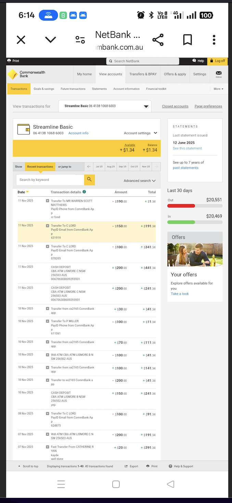The image size is (232, 503).
Task: Jump to Sep 25 transactions
Action: [x=123, y=167]
